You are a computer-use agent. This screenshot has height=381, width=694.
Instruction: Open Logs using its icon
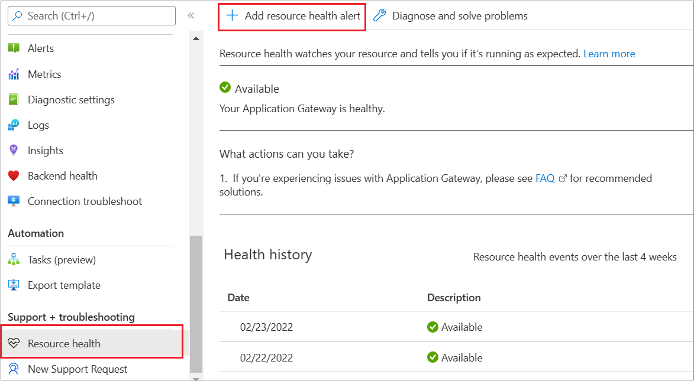(x=14, y=125)
